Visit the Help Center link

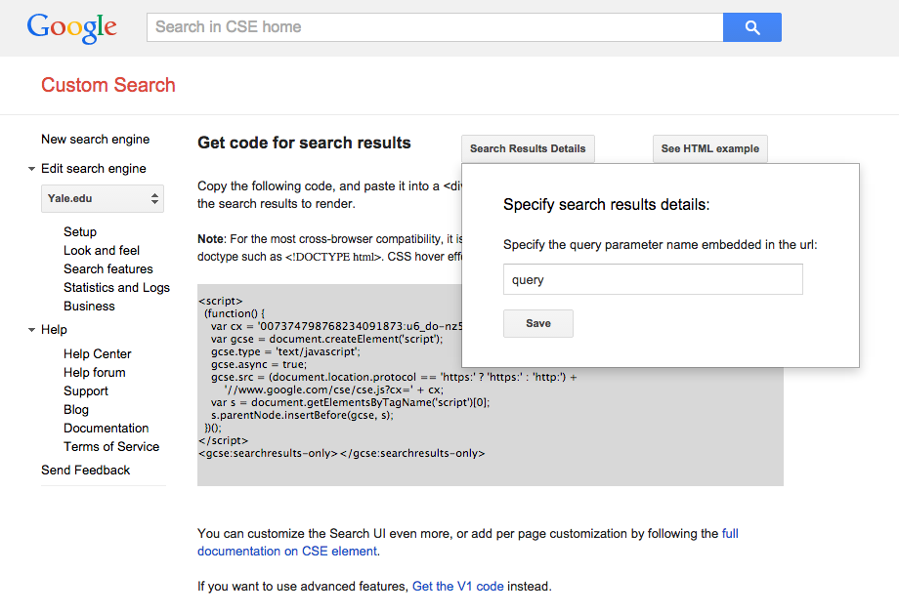(x=98, y=353)
